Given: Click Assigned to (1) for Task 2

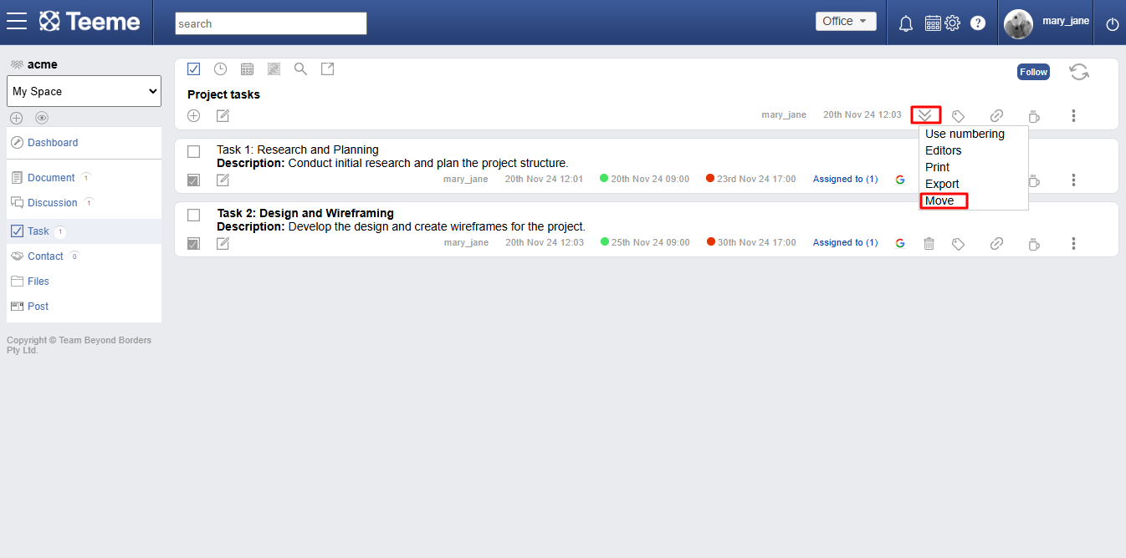Looking at the screenshot, I should pos(845,242).
